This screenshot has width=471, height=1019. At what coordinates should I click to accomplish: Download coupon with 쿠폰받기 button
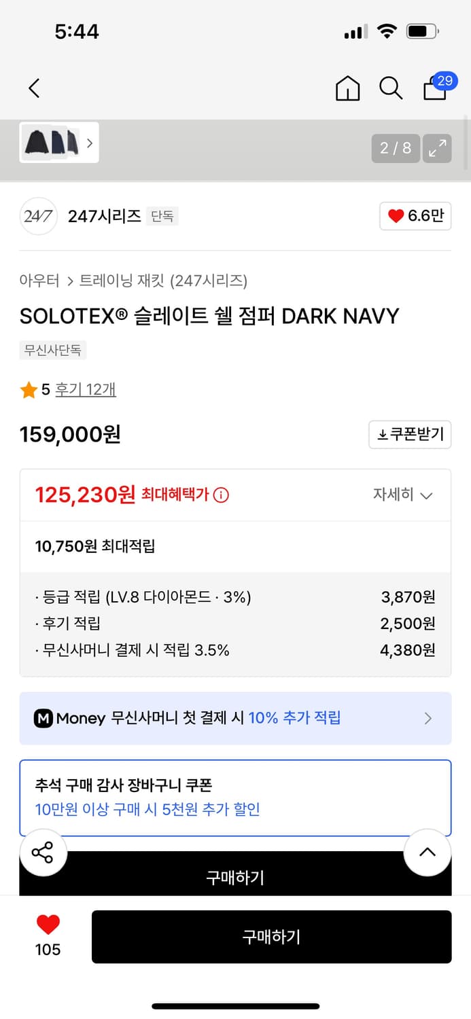coord(410,434)
